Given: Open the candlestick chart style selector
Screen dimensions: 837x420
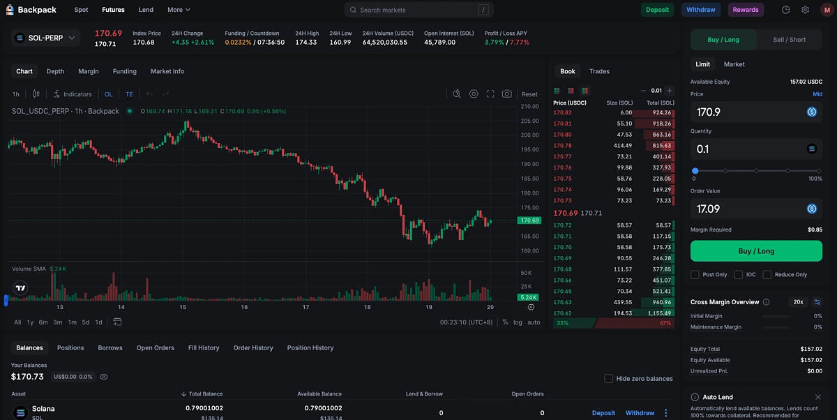Looking at the screenshot, I should [36, 94].
